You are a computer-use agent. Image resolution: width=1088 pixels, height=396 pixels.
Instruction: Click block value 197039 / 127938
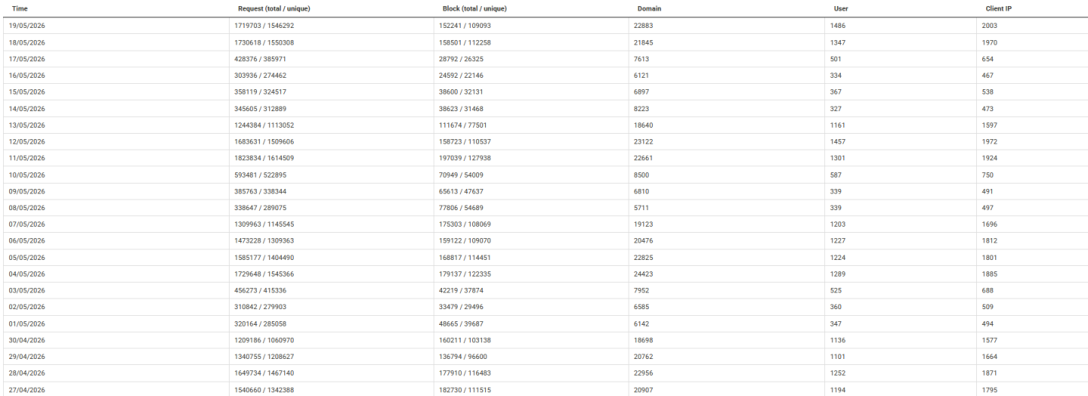pos(469,158)
